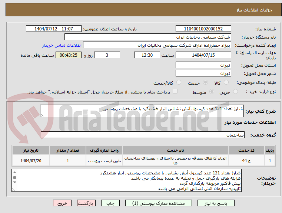Click resize handle of شرح کلی نیاز box
Viewport: 282px width, 213px height.
[42, 115]
